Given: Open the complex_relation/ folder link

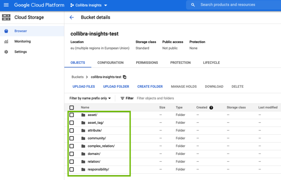Looking at the screenshot, I should click(x=101, y=146).
